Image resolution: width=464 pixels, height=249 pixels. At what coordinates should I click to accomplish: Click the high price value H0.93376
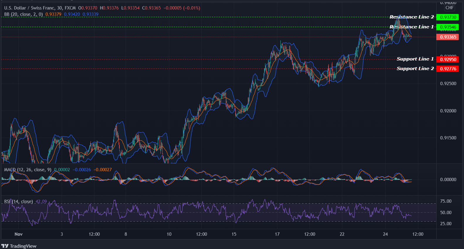(x=109, y=8)
